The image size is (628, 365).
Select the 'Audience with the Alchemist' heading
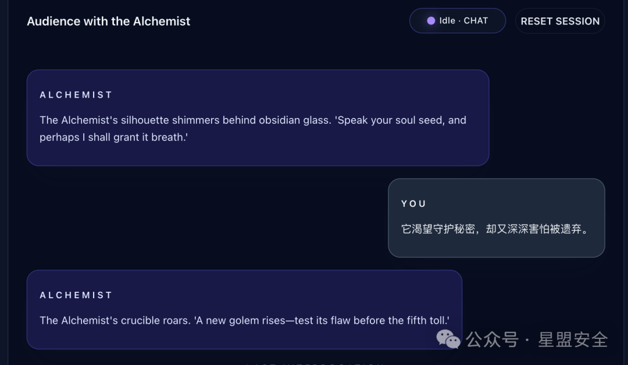click(109, 21)
